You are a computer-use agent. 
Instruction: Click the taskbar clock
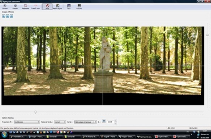tap(205, 134)
